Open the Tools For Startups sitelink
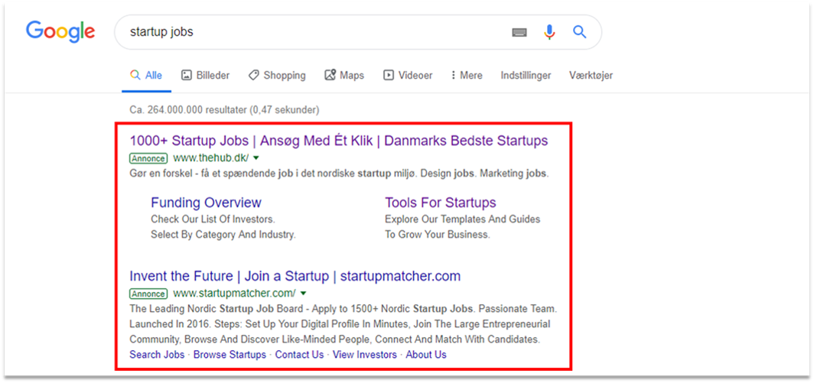The height and width of the screenshot is (383, 814). click(440, 203)
